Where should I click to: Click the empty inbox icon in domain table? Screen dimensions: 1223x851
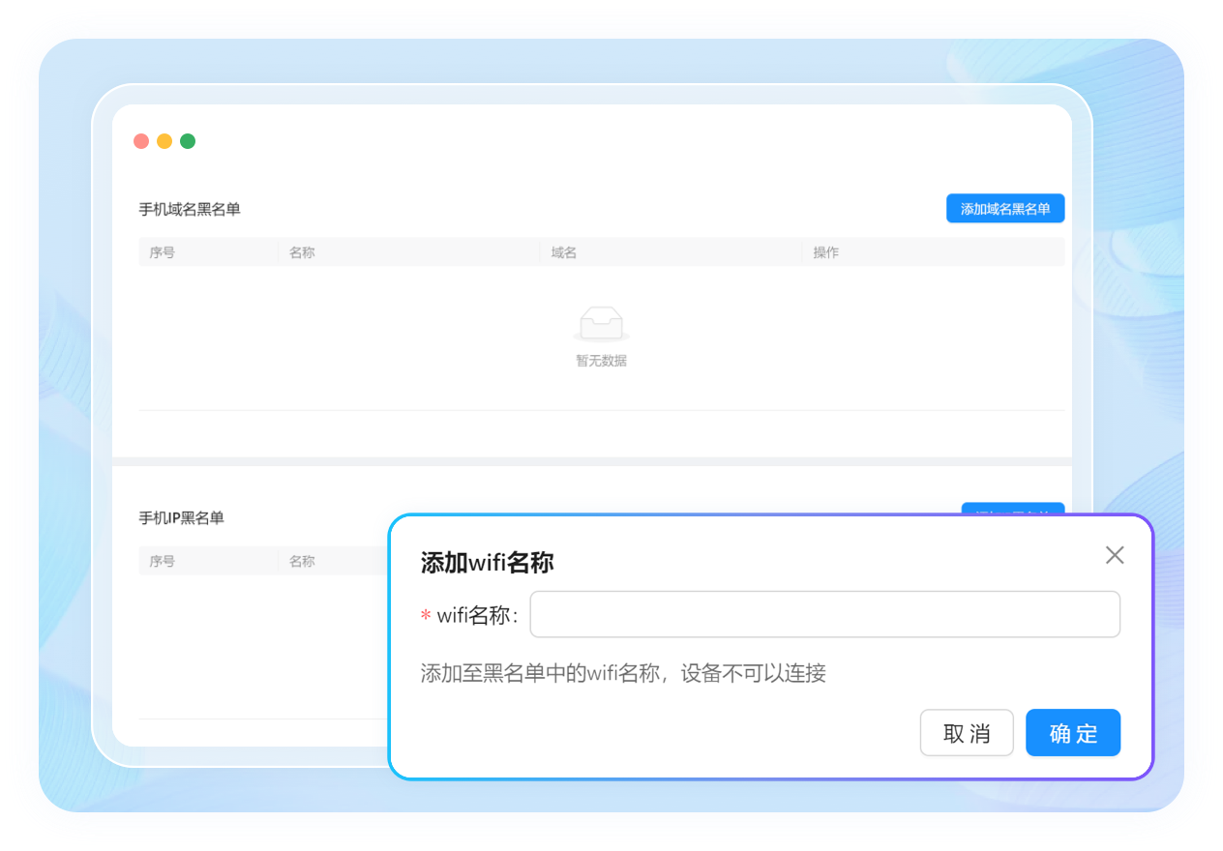[x=601, y=323]
